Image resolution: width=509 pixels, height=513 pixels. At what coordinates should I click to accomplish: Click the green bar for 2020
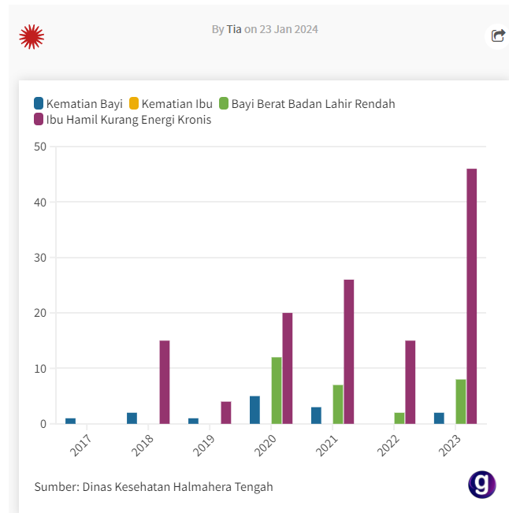tap(277, 390)
